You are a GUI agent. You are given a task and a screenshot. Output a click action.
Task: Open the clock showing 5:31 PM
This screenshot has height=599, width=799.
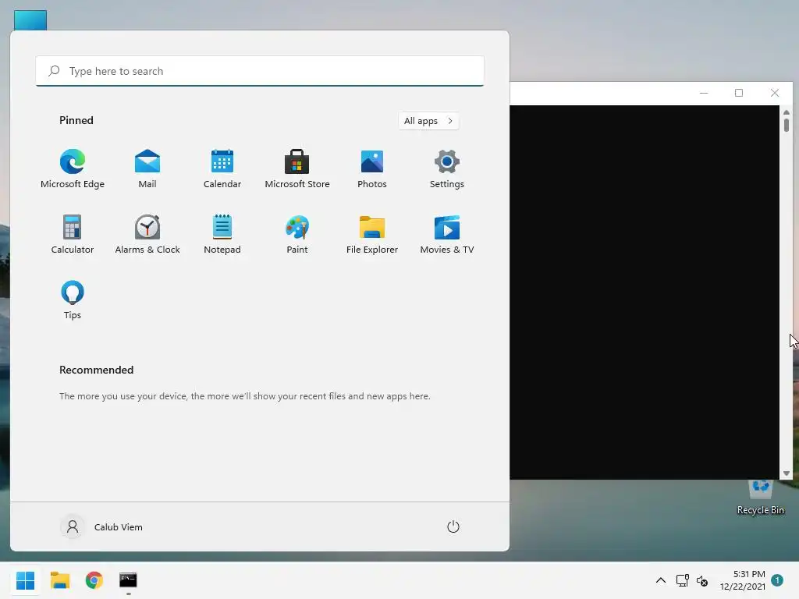743,580
